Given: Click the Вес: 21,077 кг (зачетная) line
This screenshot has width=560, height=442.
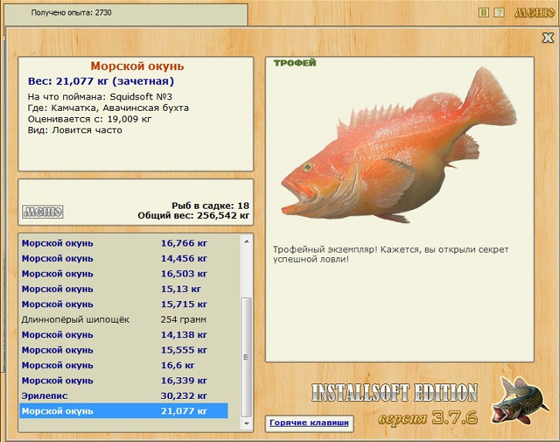Looking at the screenshot, I should [101, 82].
